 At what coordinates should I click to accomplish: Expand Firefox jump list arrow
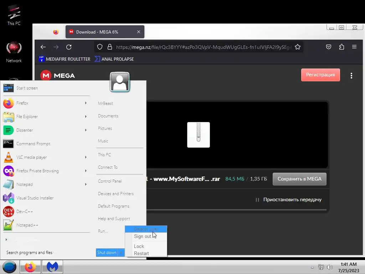point(86,103)
